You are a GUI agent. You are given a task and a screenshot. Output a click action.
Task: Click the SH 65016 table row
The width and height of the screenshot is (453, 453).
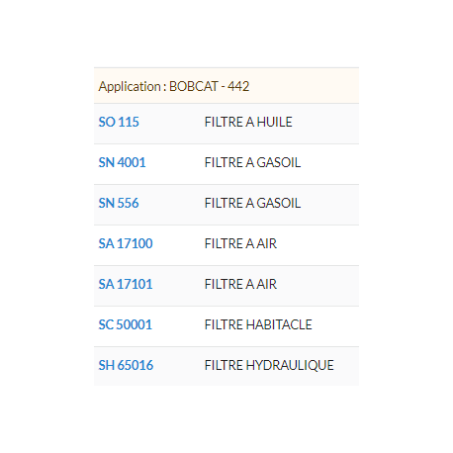tap(226, 366)
